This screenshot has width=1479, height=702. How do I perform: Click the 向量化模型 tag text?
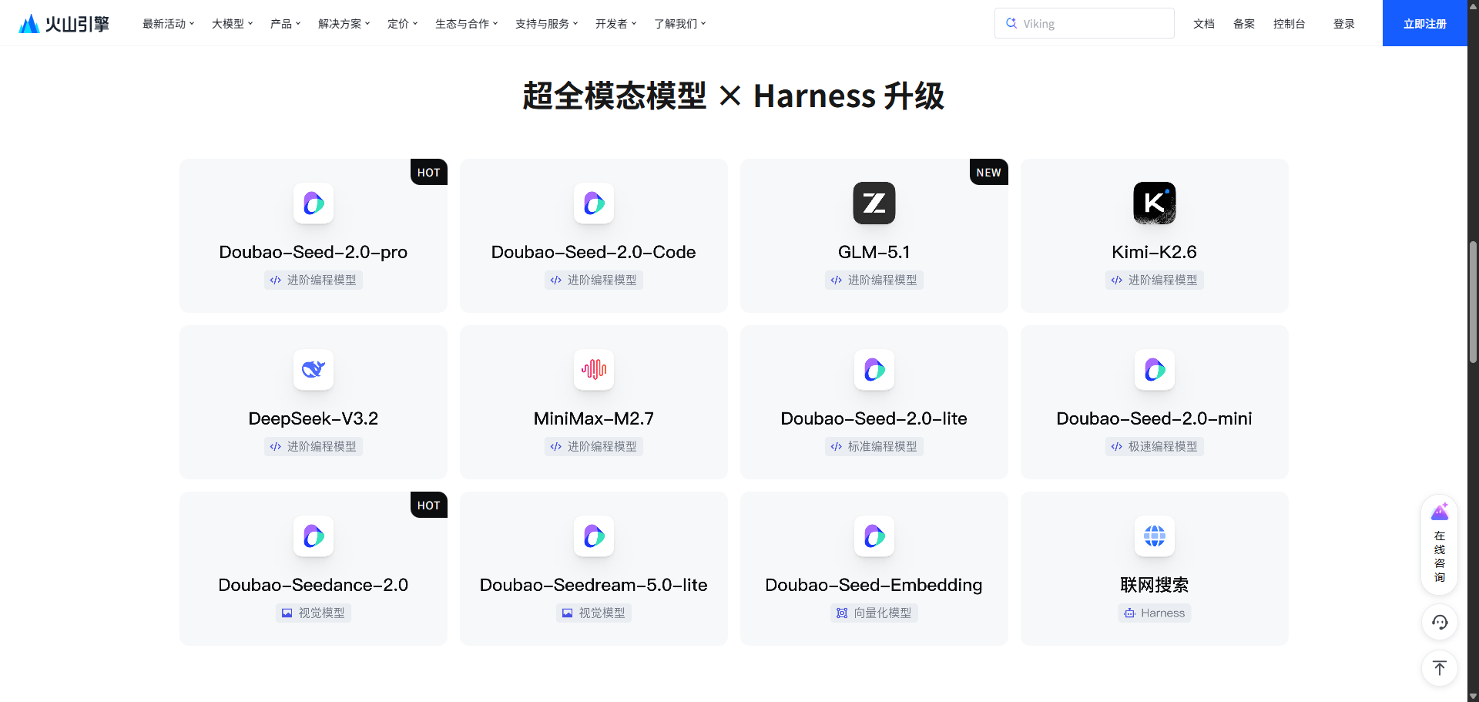click(x=883, y=613)
